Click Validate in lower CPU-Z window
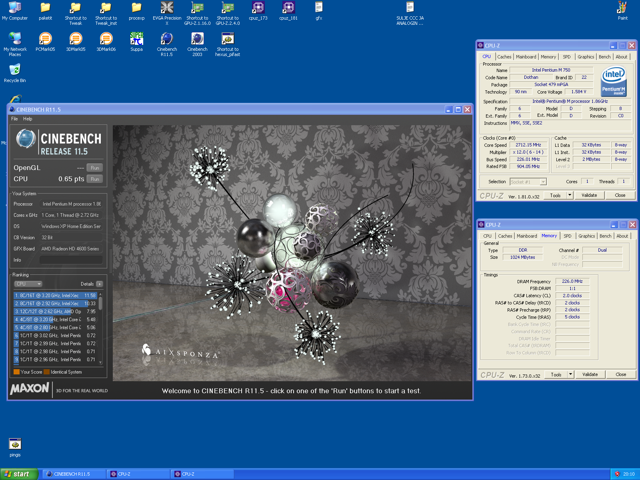 [x=590, y=374]
